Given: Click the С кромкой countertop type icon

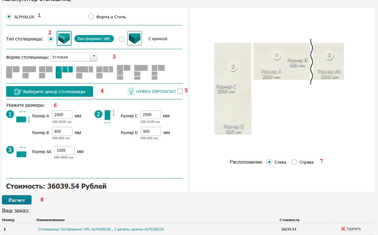Looking at the screenshot, I should click(x=134, y=39).
